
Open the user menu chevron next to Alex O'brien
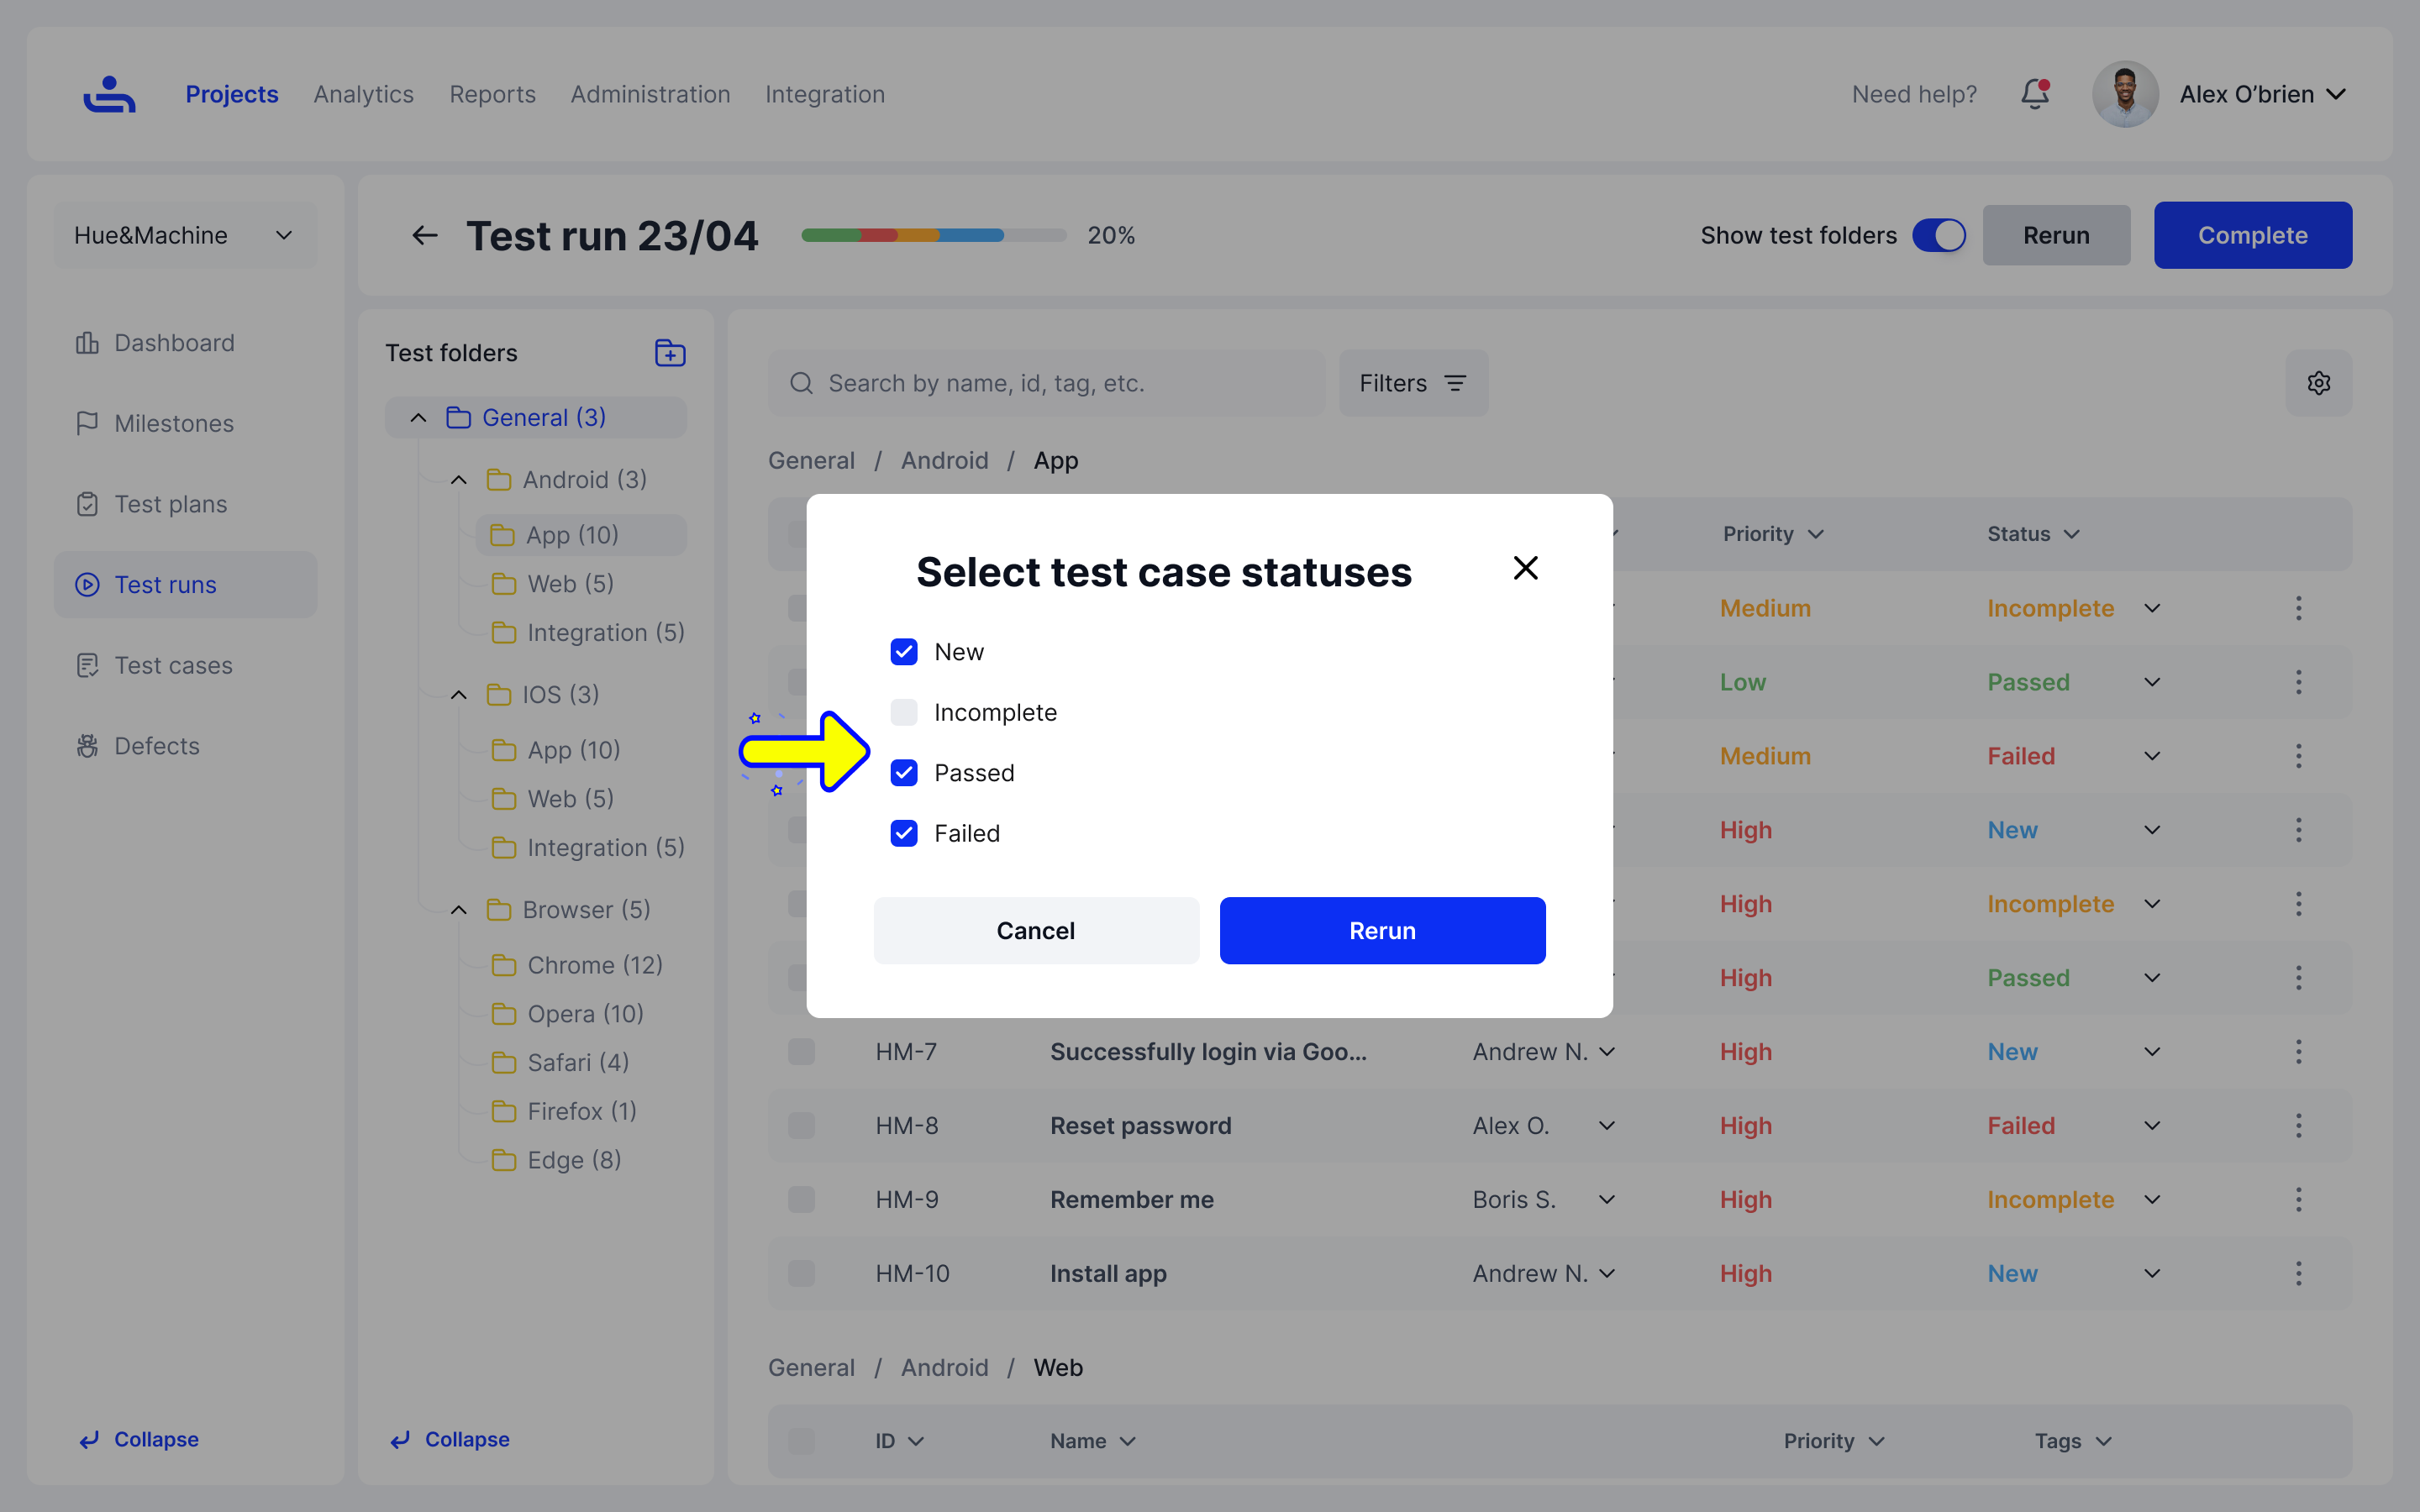2336,94
